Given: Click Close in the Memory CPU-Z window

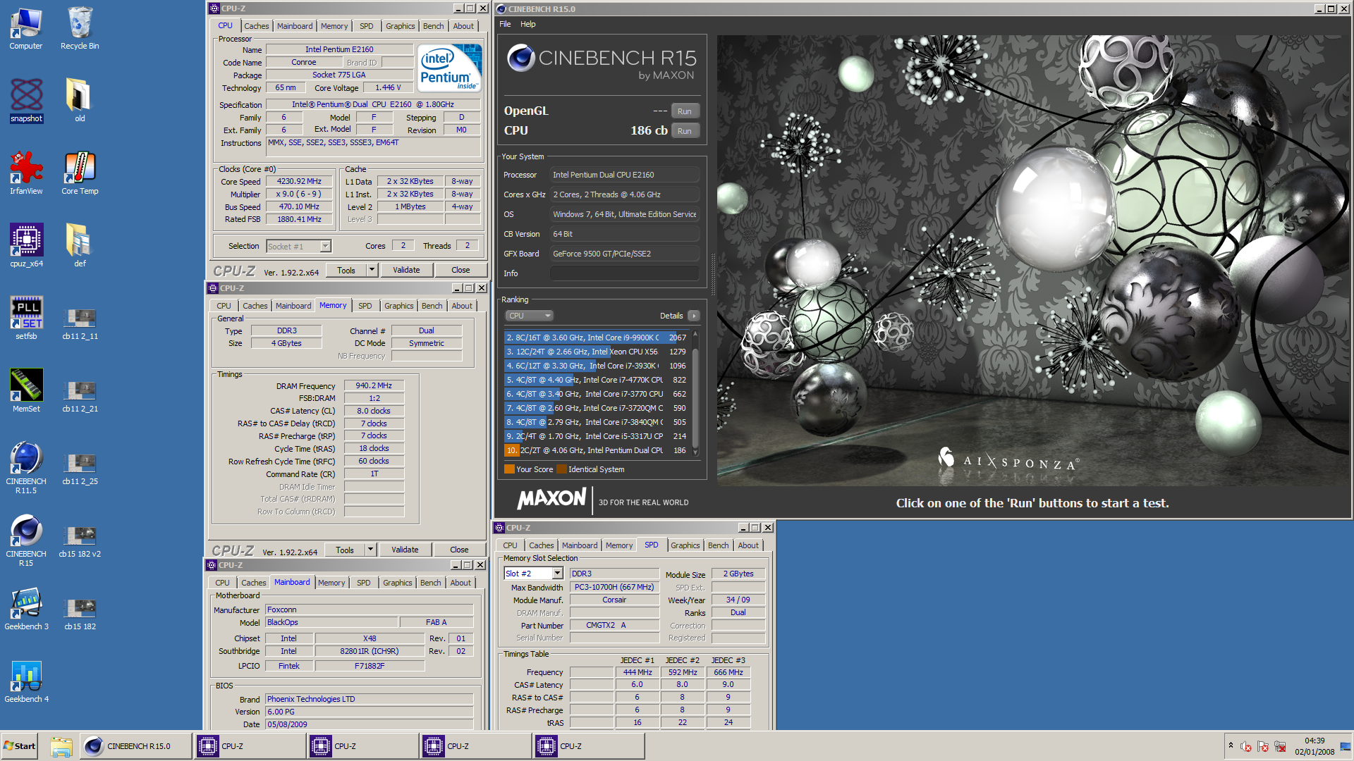Looking at the screenshot, I should 459,550.
